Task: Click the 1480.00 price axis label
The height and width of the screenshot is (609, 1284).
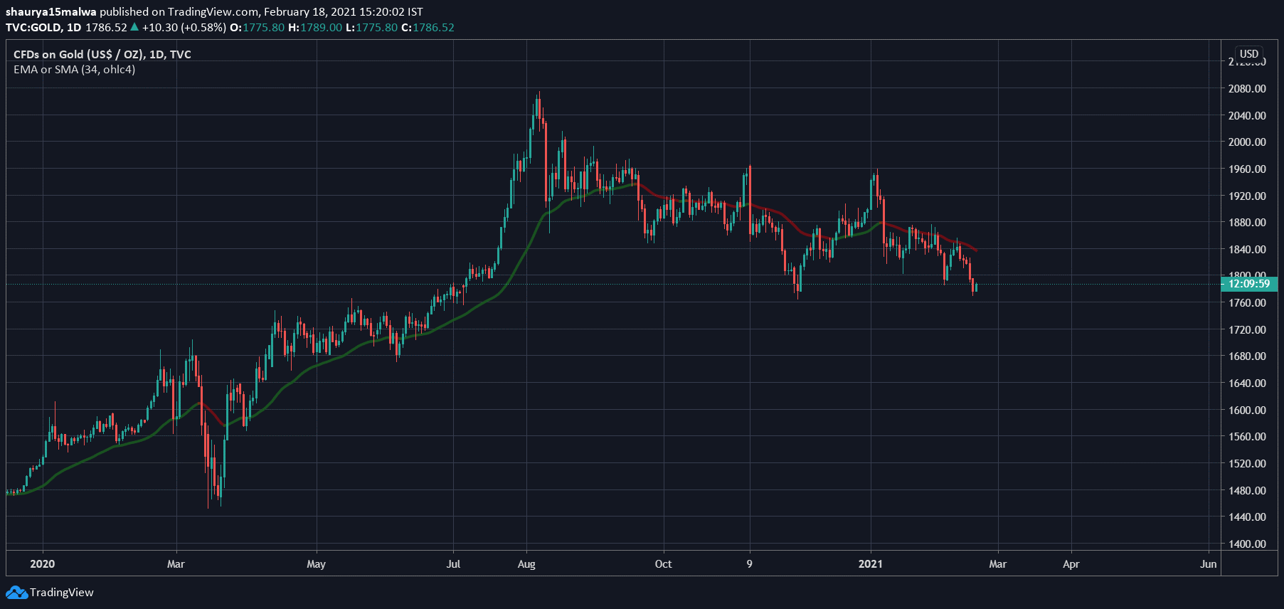Action: 1247,491
